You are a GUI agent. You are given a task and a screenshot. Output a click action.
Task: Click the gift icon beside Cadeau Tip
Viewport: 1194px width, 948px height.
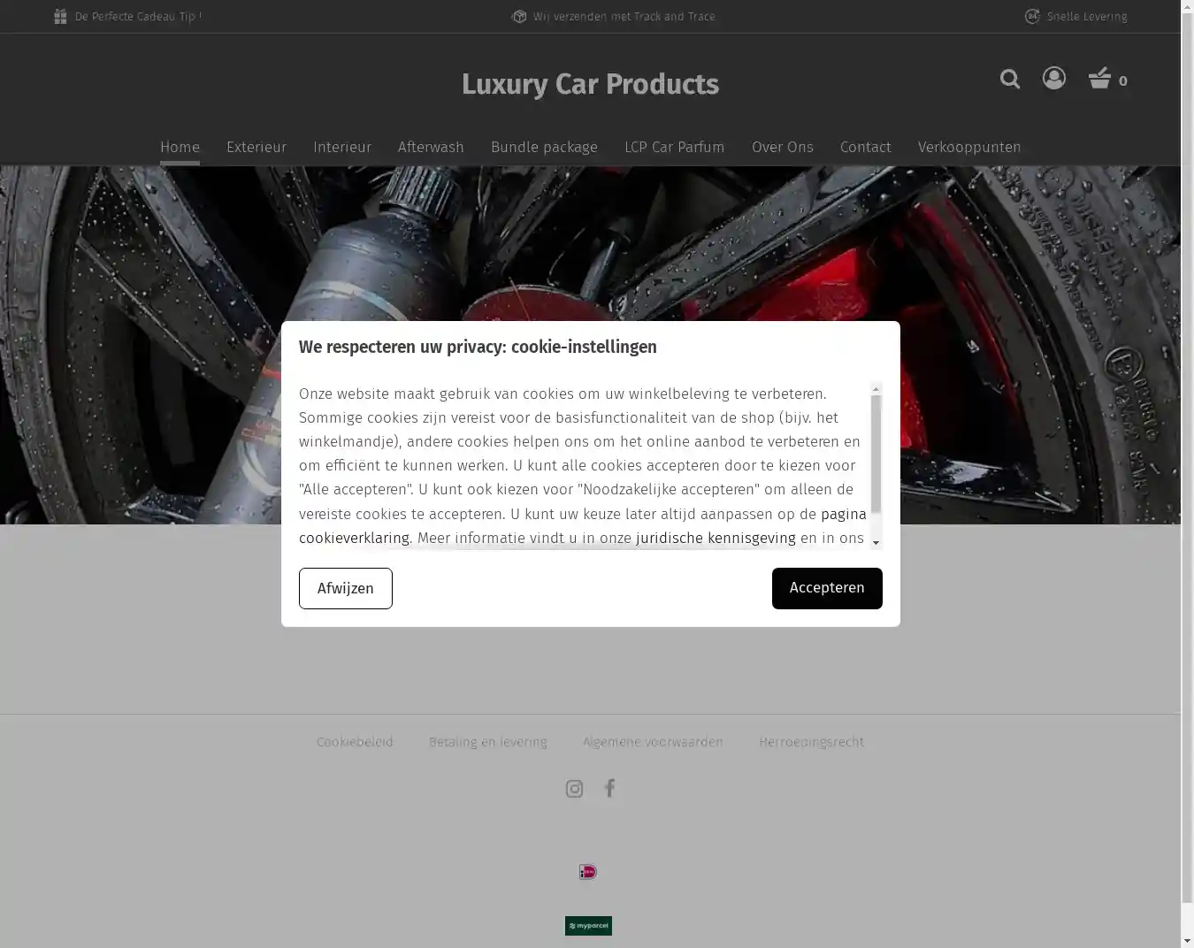(60, 17)
